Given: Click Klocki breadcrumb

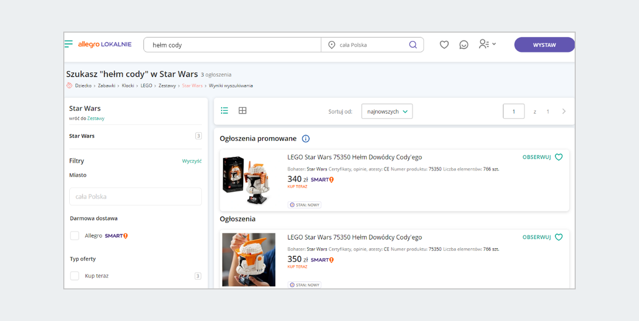Looking at the screenshot, I should coord(128,86).
